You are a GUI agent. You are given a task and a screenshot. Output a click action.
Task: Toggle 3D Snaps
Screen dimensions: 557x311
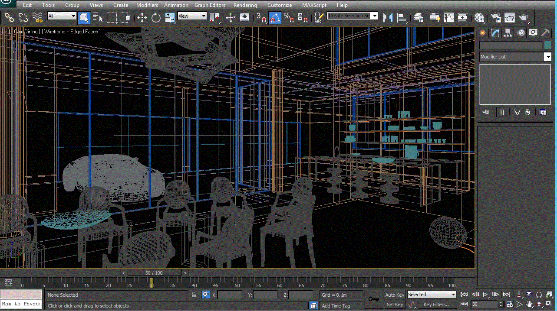click(x=261, y=17)
